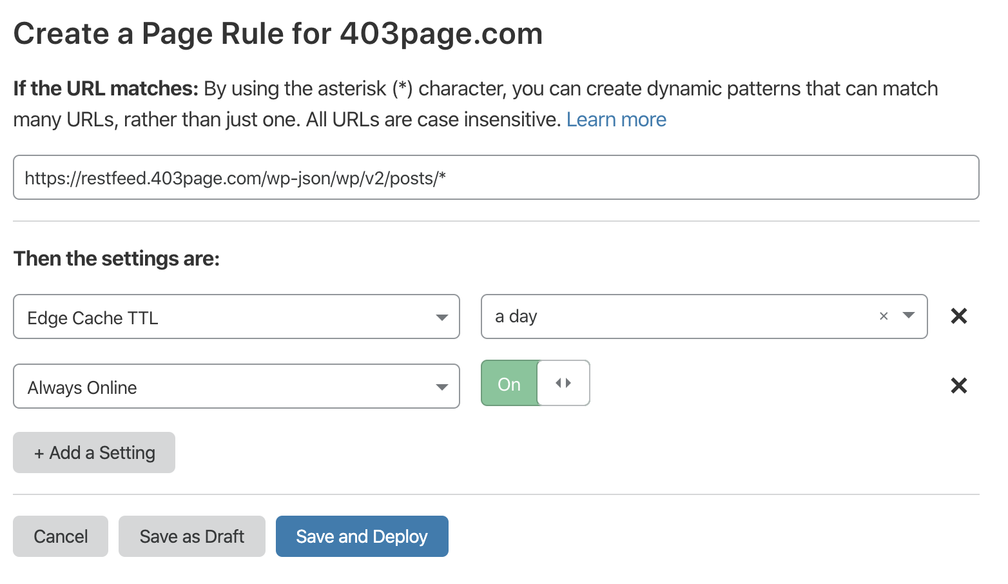Open the Learn more link
Image resolution: width=1008 pixels, height=584 pixels.
(616, 119)
